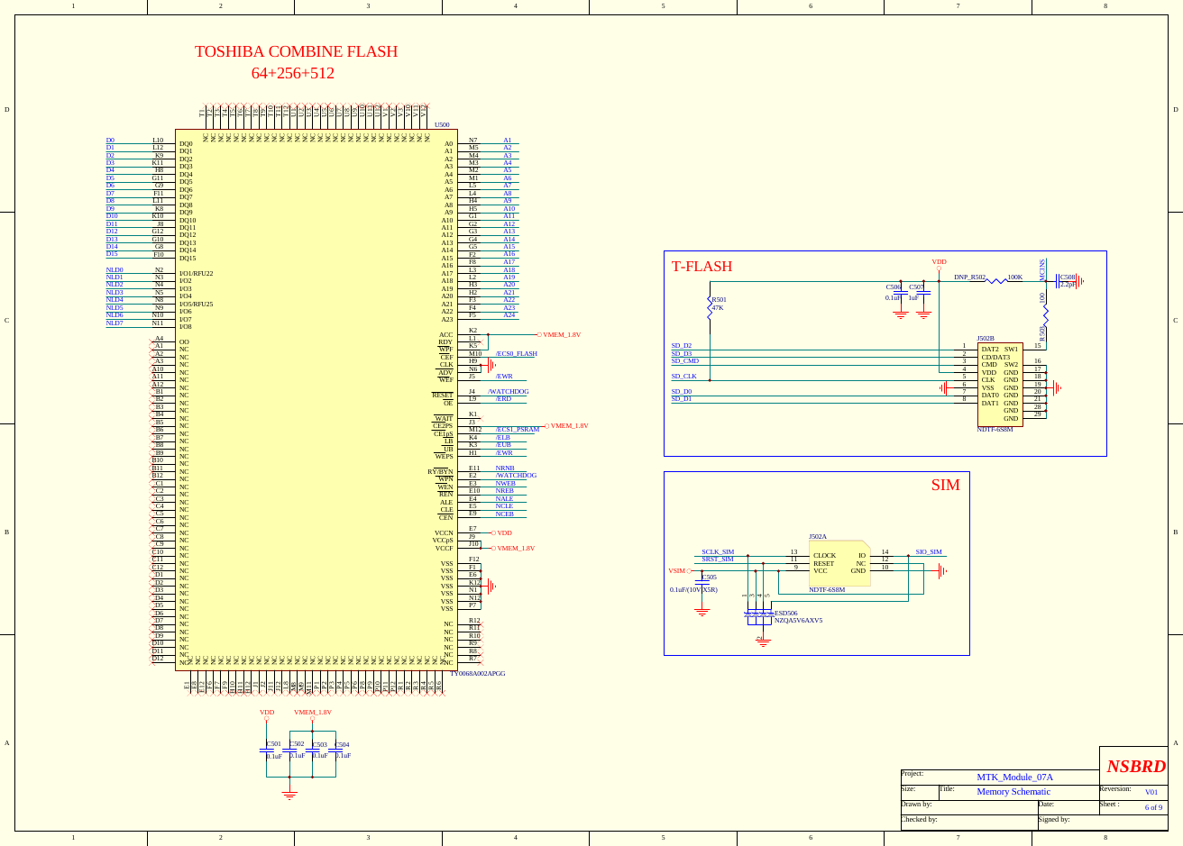Click the /WATCHDOG signal label
This screenshot has width=1183, height=846.
[x=507, y=392]
